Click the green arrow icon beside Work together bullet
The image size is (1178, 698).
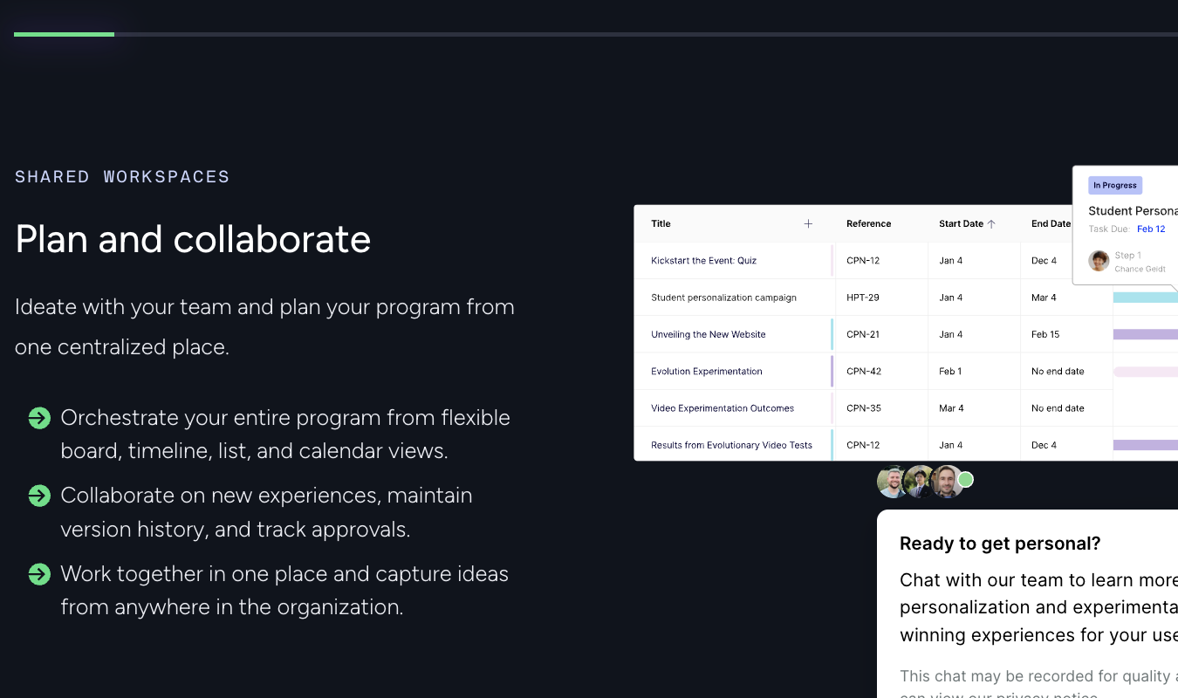(39, 574)
